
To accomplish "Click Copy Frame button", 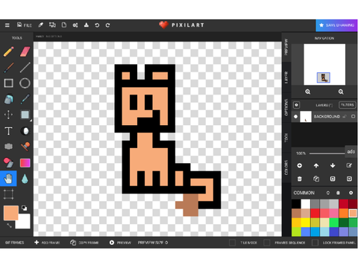I will 84,243.
